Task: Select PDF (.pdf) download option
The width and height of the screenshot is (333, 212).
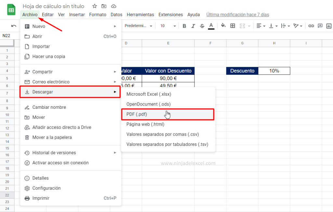Action: (168, 114)
